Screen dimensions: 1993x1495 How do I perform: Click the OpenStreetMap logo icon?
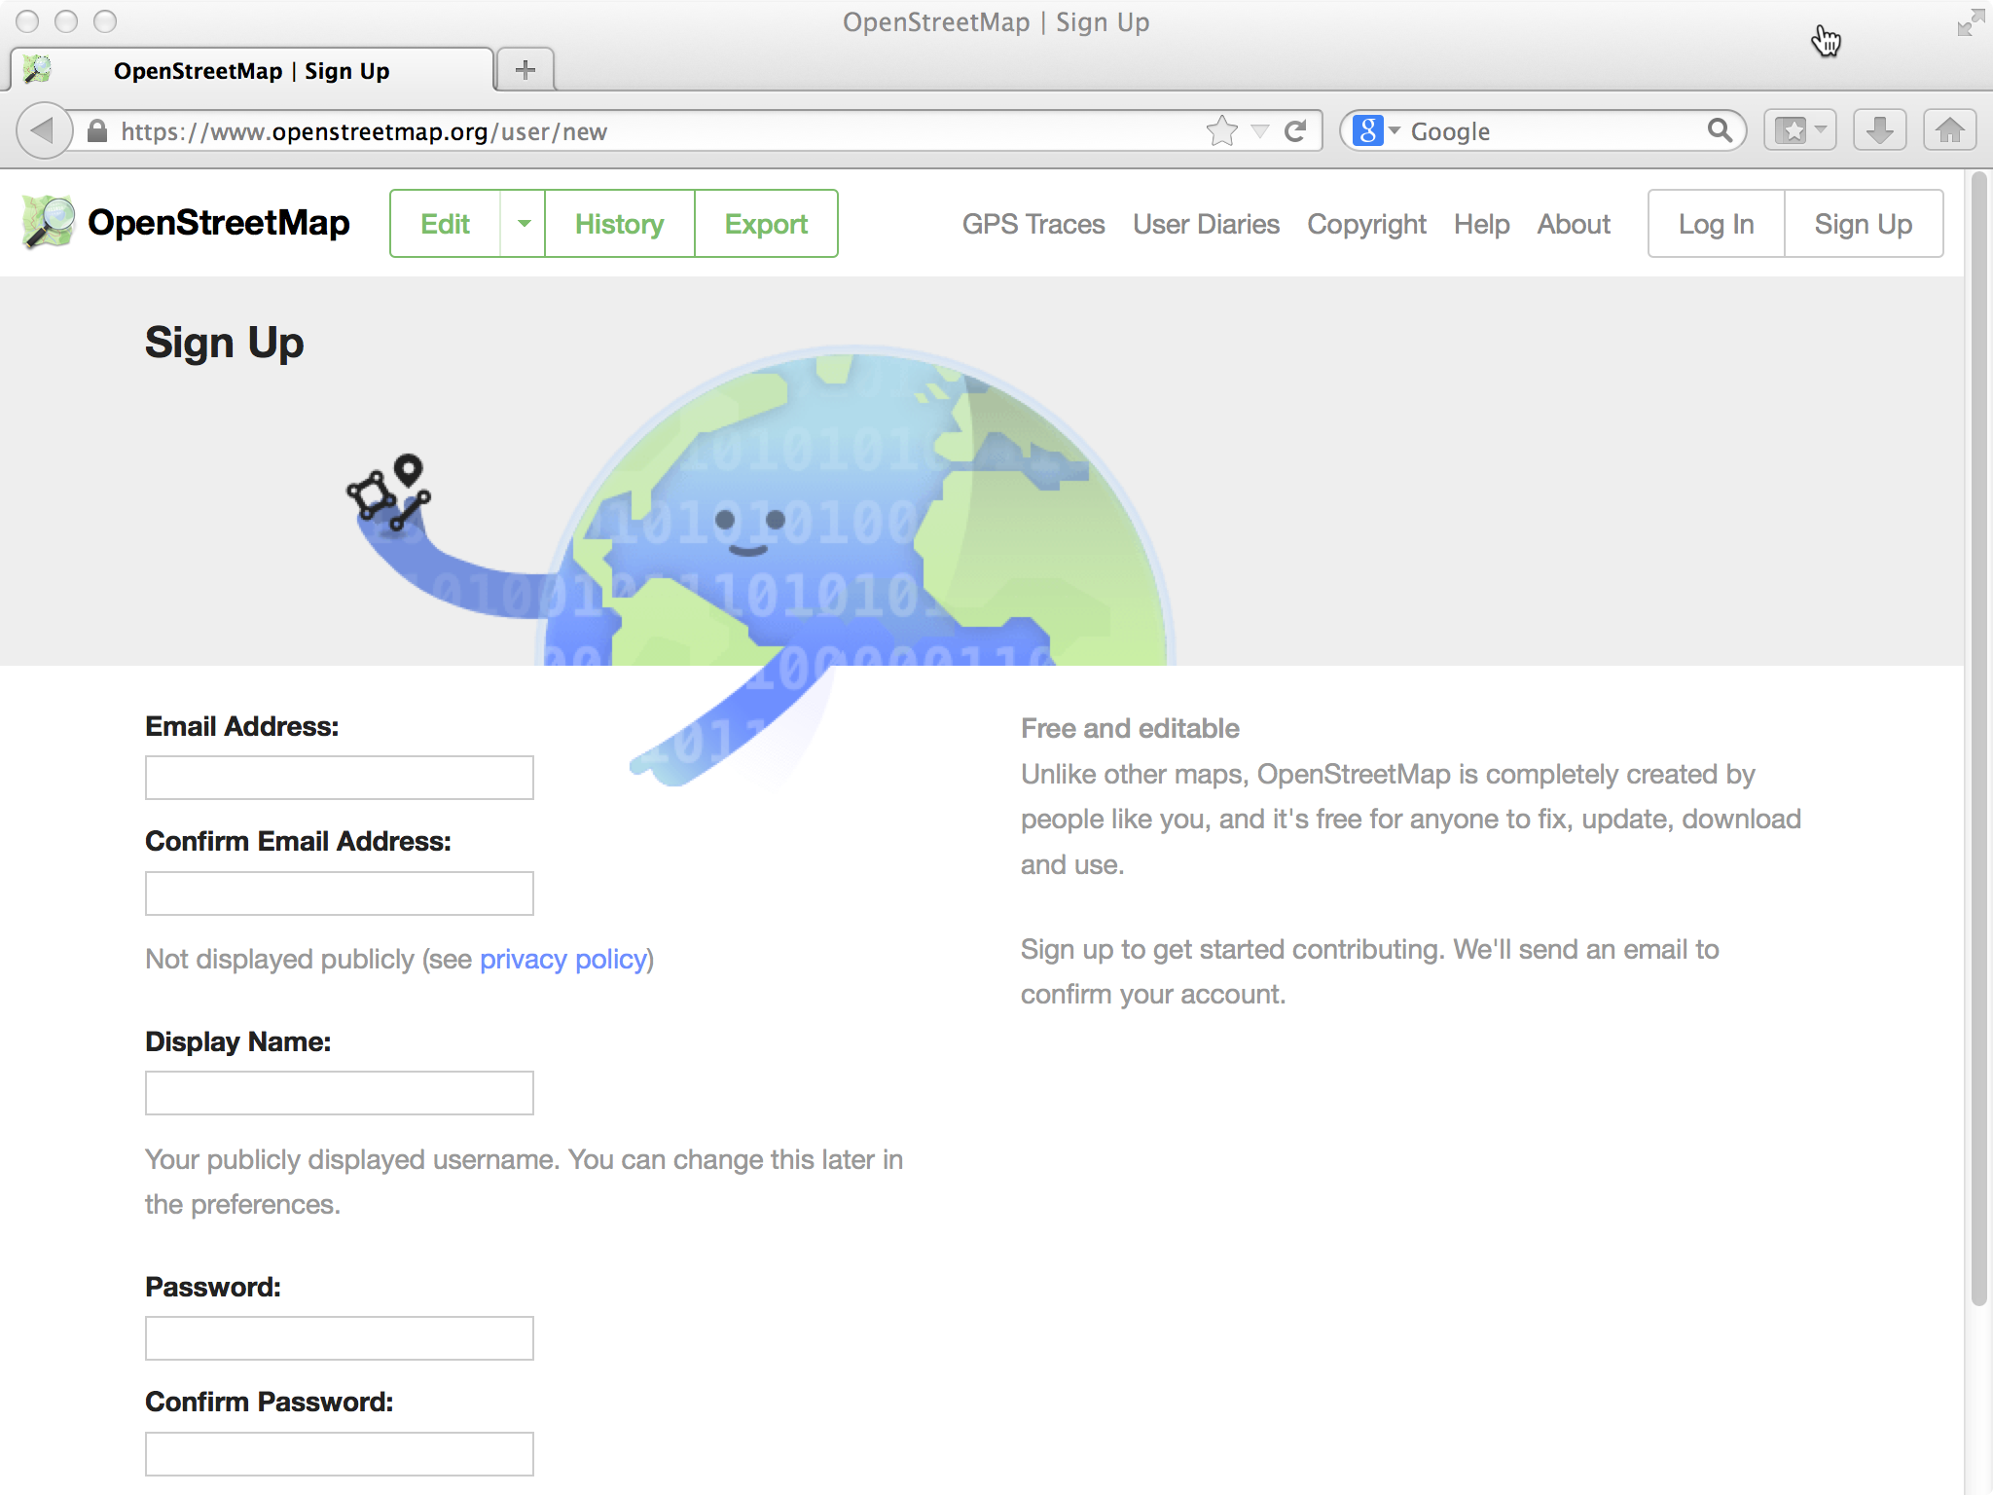click(x=49, y=222)
